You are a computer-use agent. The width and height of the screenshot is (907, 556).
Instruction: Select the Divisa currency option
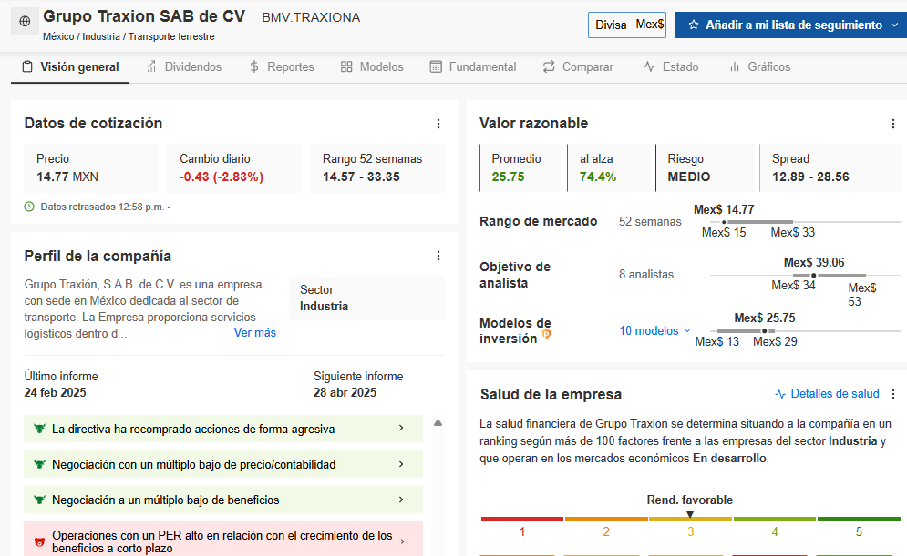pyautogui.click(x=611, y=25)
